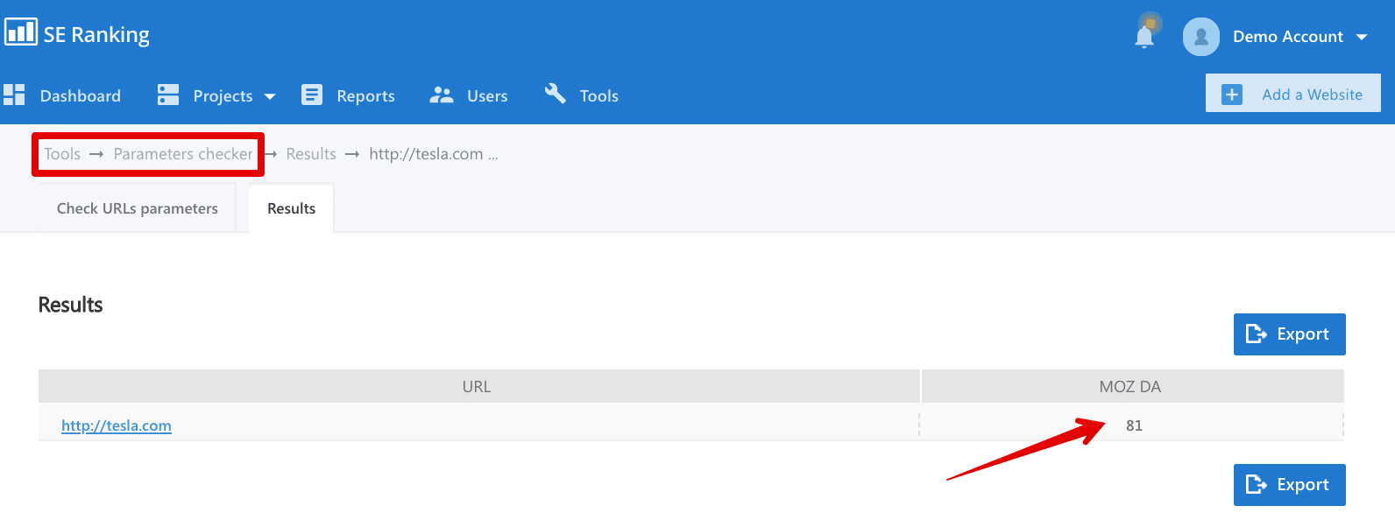Click the Users people icon

click(x=442, y=95)
